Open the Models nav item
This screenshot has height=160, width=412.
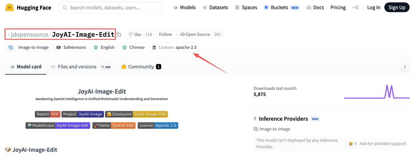[x=184, y=7]
